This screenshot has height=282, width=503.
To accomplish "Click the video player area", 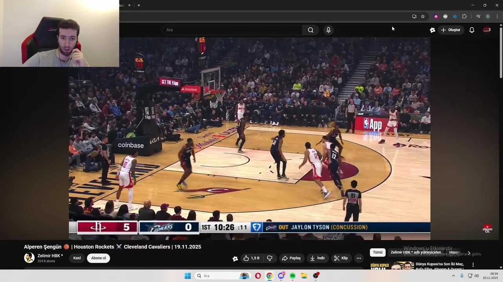I will 250,139.
